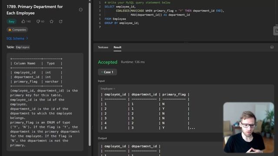278x156 pixels.
Task: Click the 'primary_flag | varchar' schema row
Action: 36,81
